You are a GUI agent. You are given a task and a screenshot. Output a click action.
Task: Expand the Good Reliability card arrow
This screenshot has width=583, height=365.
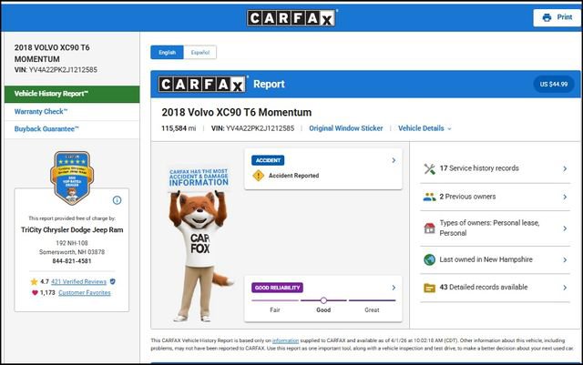(x=394, y=288)
